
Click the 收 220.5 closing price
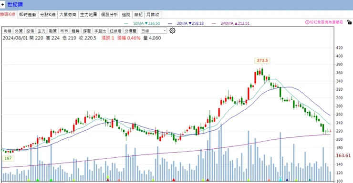pos(88,38)
